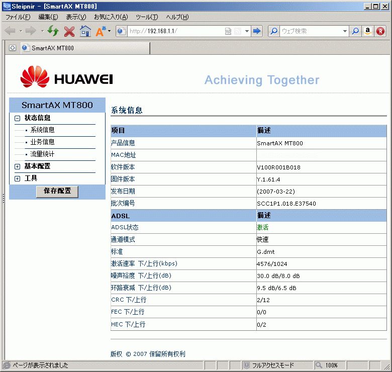Open the ツール(T) menu

146,17
